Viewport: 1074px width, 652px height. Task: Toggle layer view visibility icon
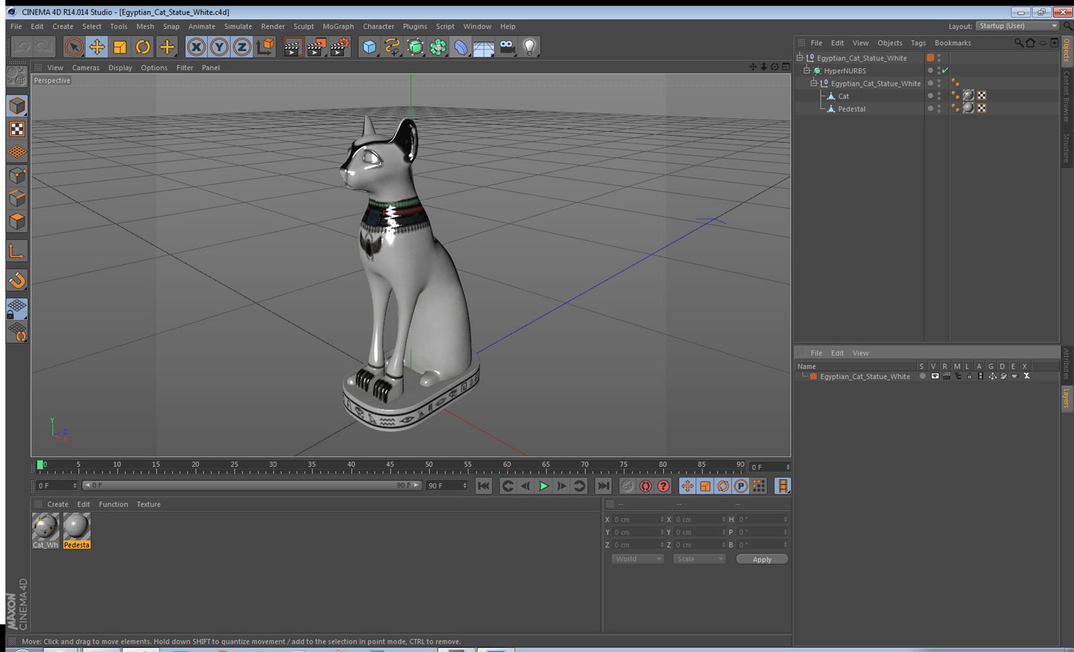935,376
